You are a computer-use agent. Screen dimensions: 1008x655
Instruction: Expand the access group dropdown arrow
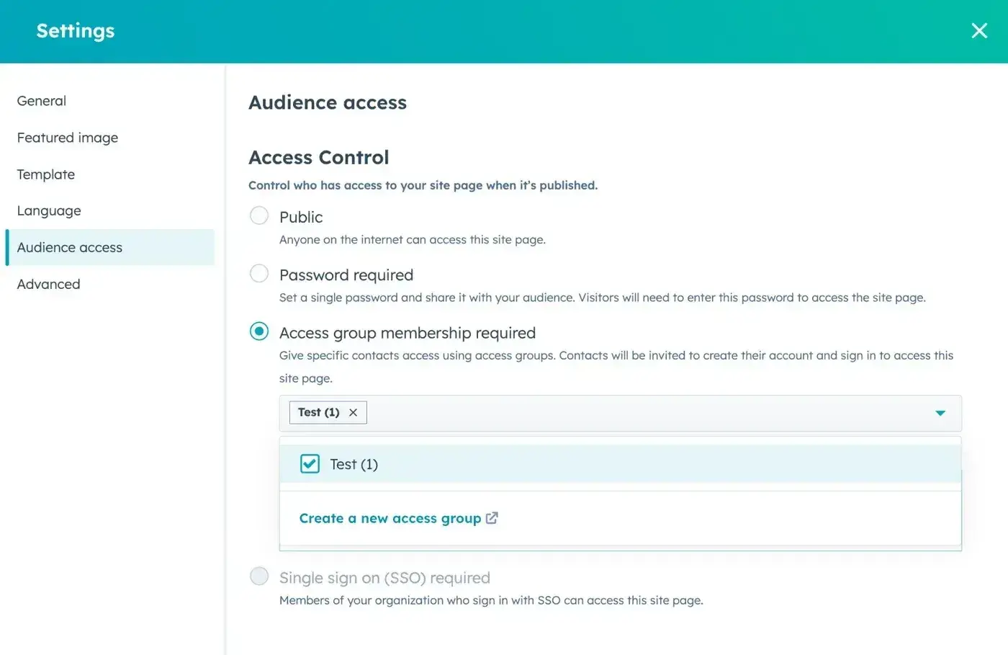[940, 413]
